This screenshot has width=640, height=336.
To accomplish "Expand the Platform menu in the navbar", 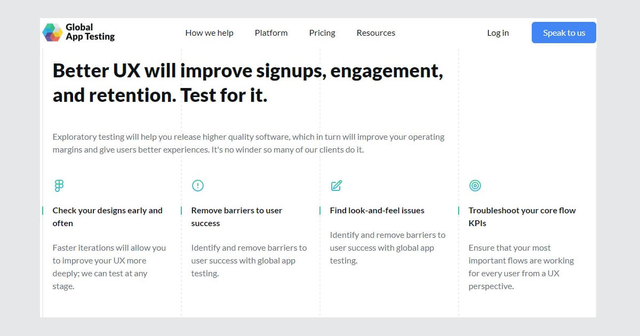I will point(271,33).
